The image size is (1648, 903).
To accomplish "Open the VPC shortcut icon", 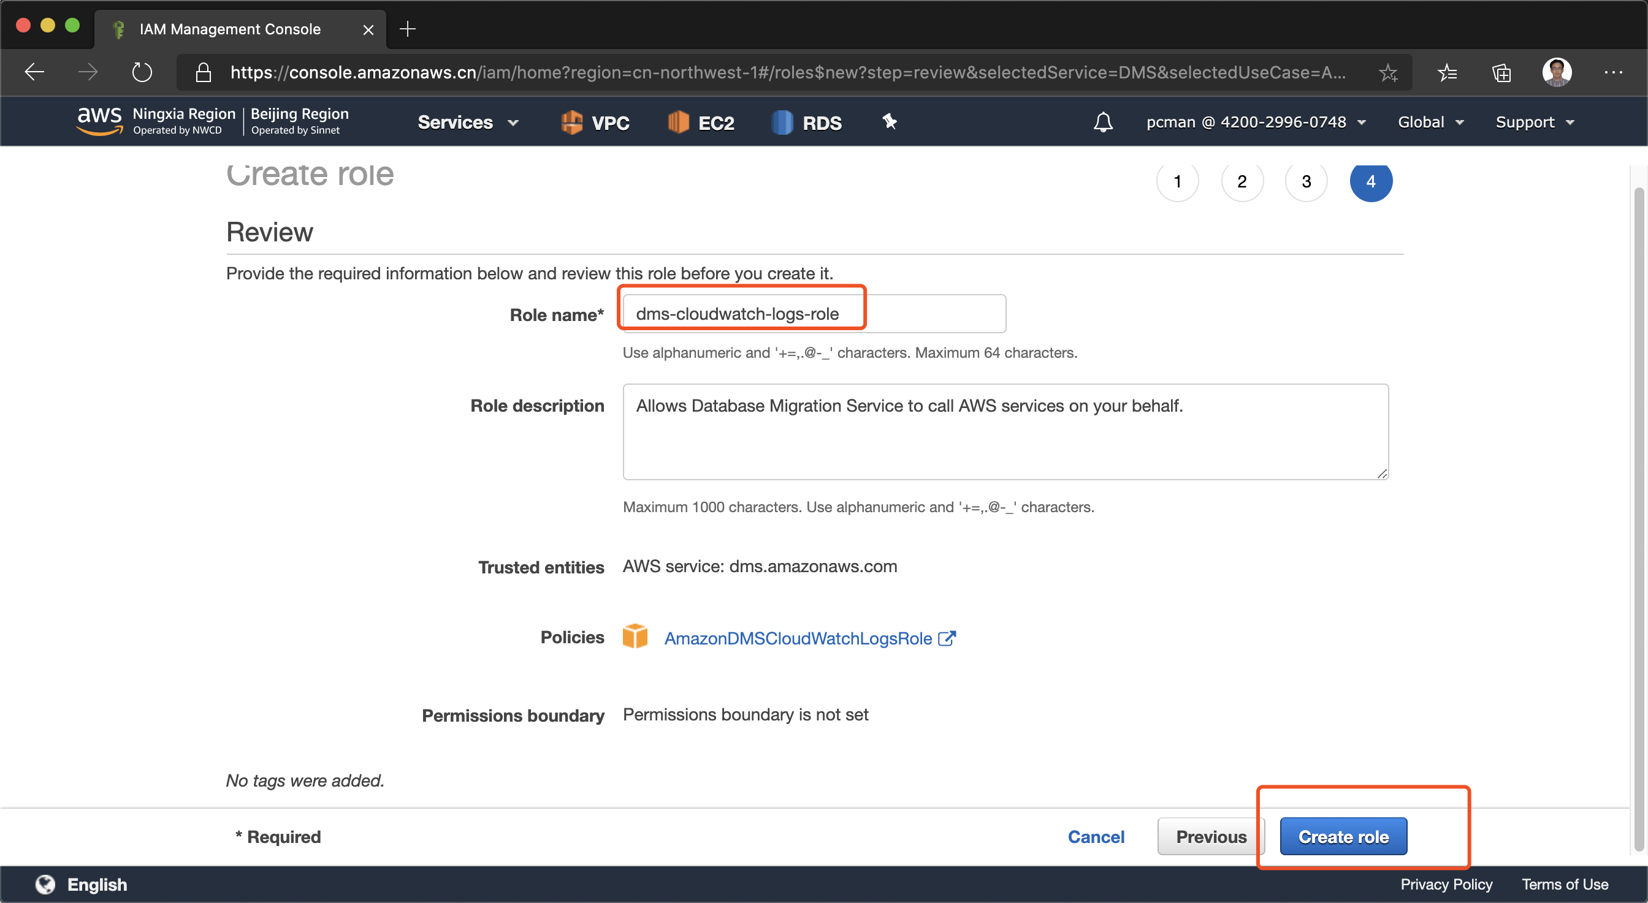I will 571,122.
